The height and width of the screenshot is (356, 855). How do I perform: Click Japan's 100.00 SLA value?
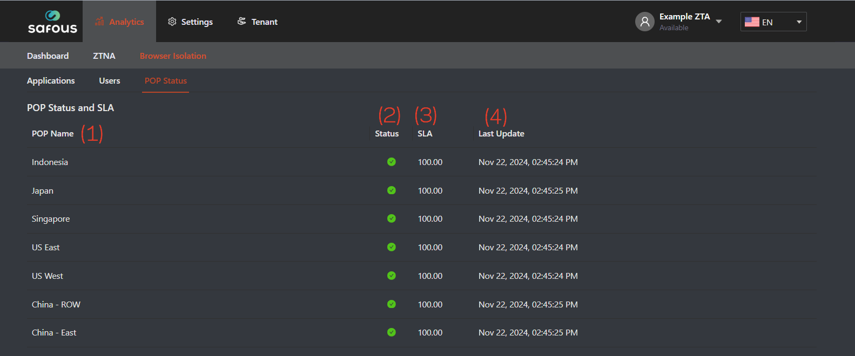(430, 190)
